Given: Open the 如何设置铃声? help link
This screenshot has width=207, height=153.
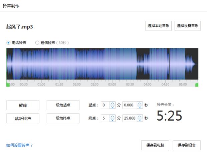Looking at the screenshot, I should point(19,145).
